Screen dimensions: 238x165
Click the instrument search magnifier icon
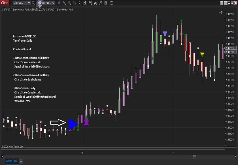pos(33,3)
